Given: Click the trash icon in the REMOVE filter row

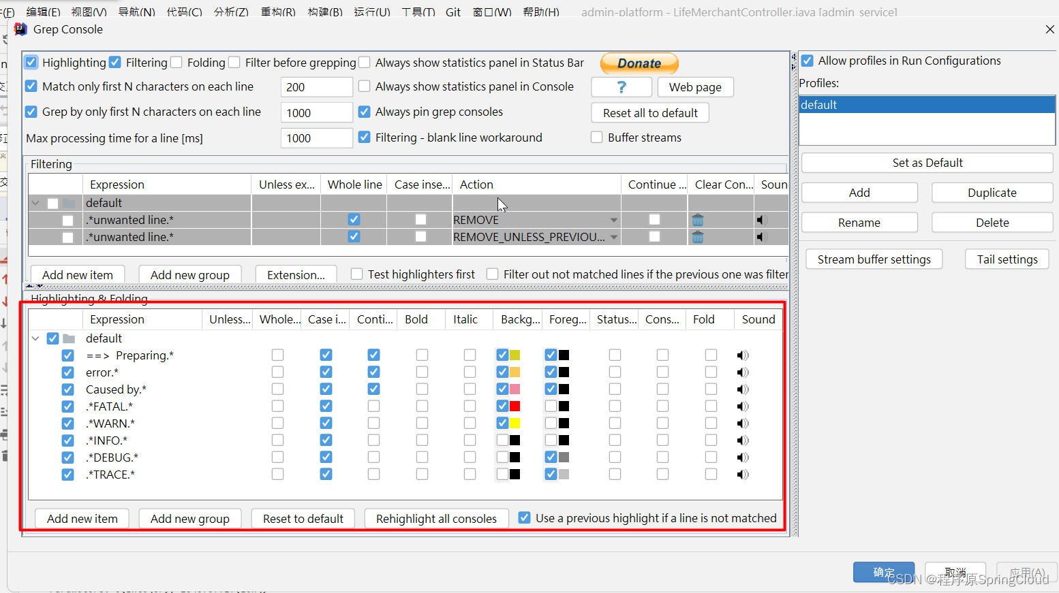Looking at the screenshot, I should point(698,220).
